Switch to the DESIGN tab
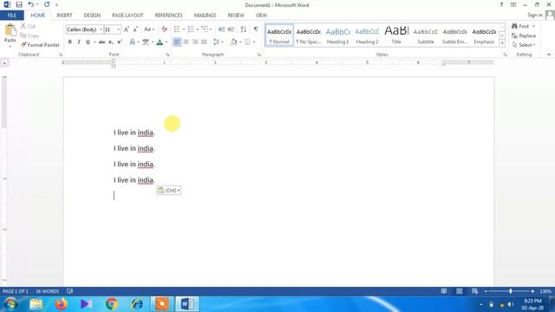The image size is (555, 312). (x=92, y=16)
